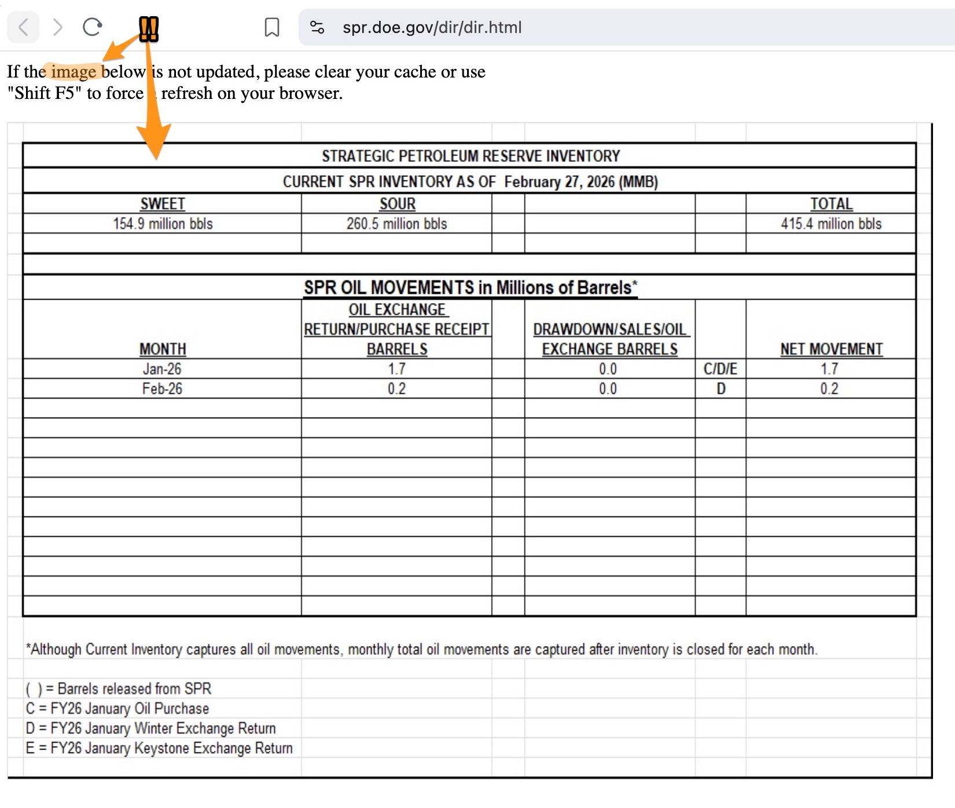Viewport: 955px width, 808px height.
Task: Click the forward navigation arrow
Action: point(57,27)
